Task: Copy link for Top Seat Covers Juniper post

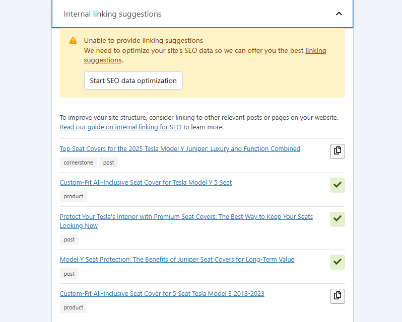Action: [x=337, y=151]
